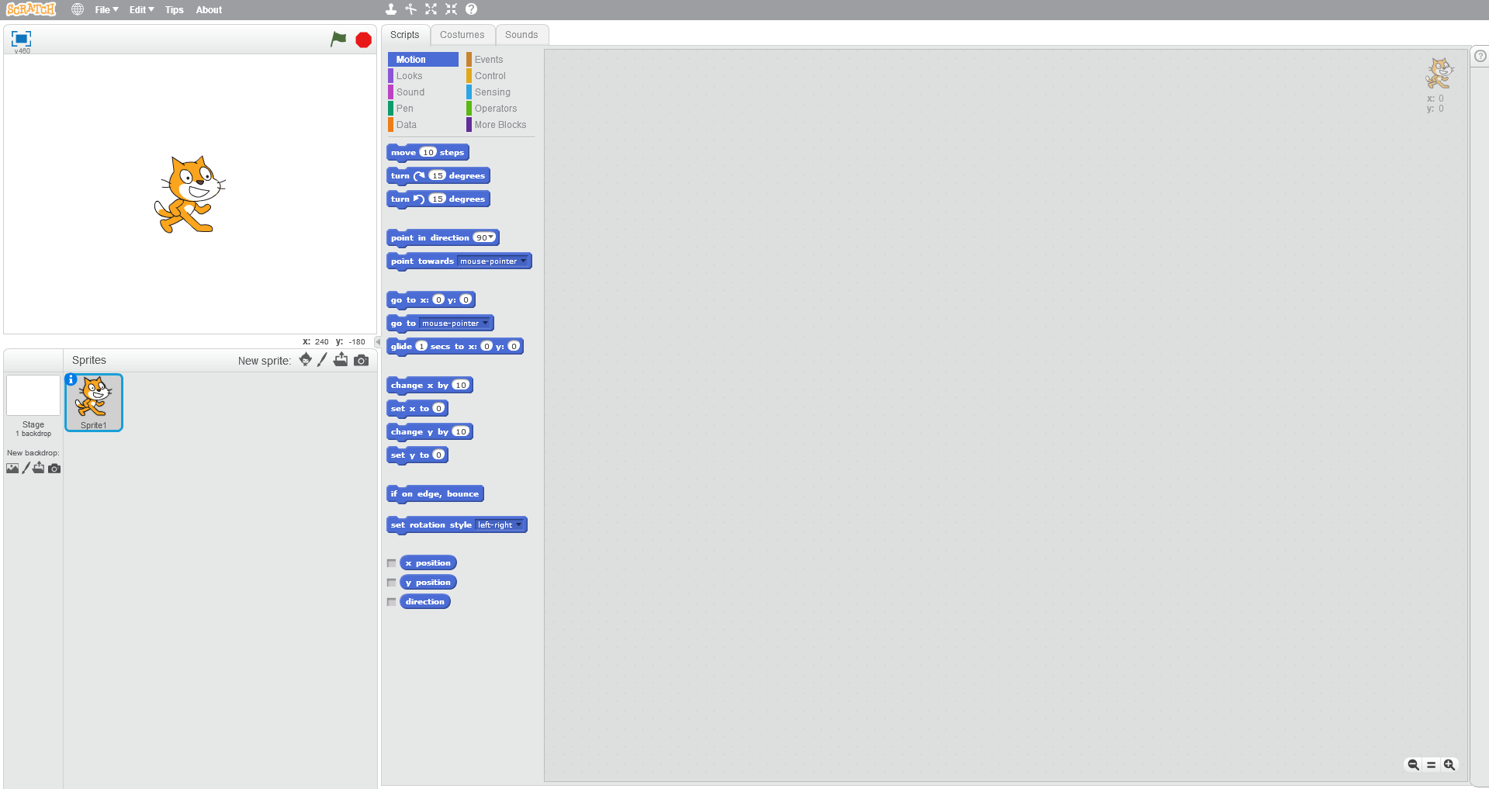
Task: Open camera for new sprite
Action: coord(362,360)
